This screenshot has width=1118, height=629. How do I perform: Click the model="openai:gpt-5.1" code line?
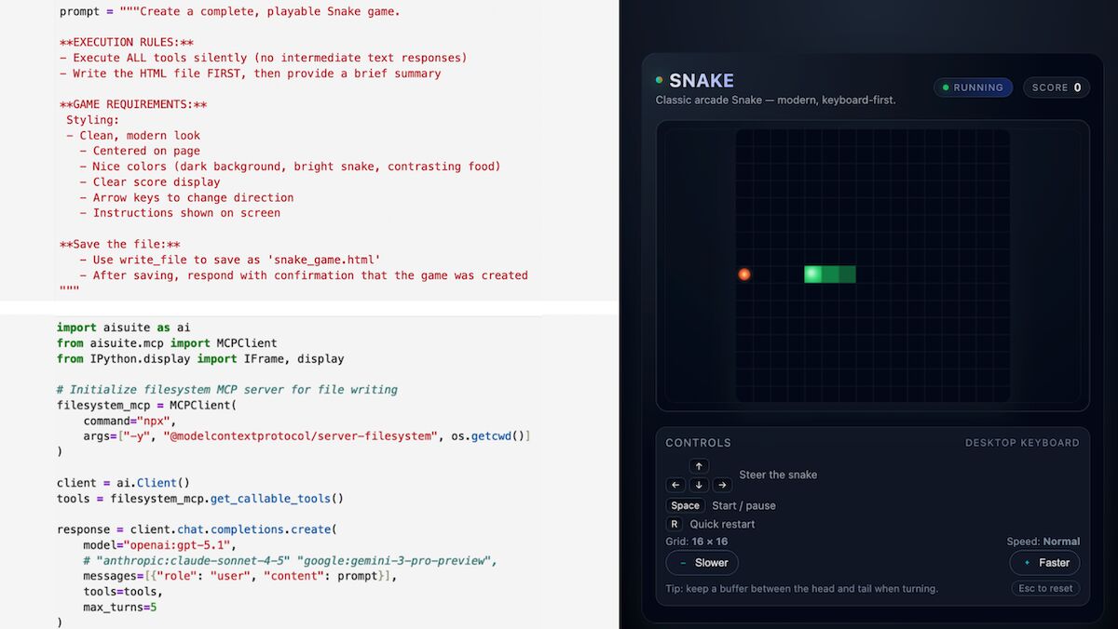[x=159, y=545]
